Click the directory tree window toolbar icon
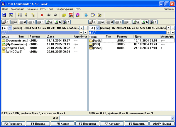The width and height of the screenshot is (176, 127). [x=11, y=15]
